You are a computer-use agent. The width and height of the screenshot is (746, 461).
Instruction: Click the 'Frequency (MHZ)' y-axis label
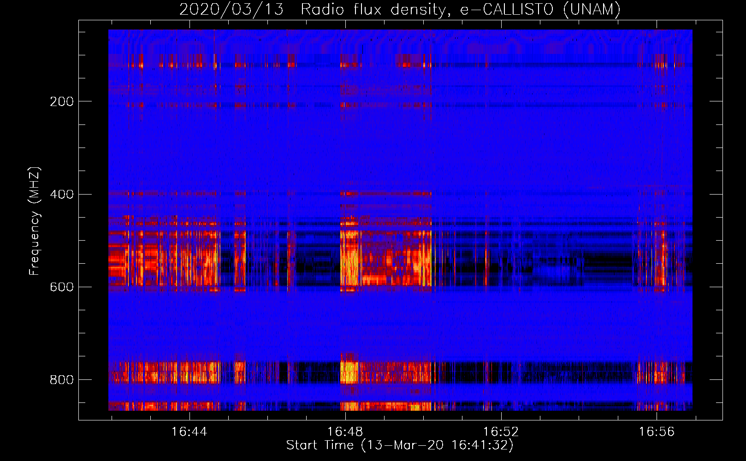(x=35, y=221)
